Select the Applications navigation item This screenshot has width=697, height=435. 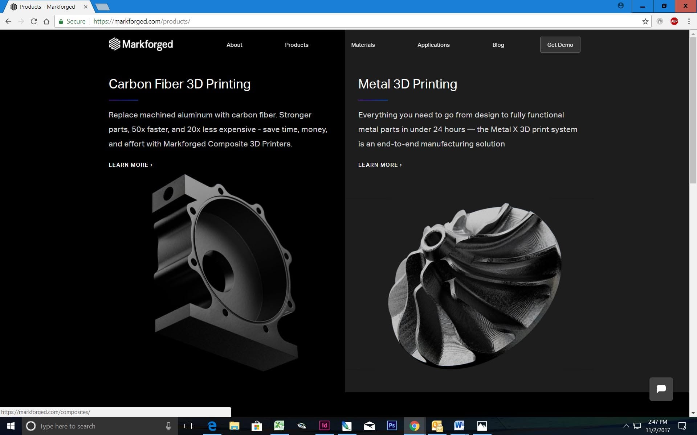coord(433,45)
